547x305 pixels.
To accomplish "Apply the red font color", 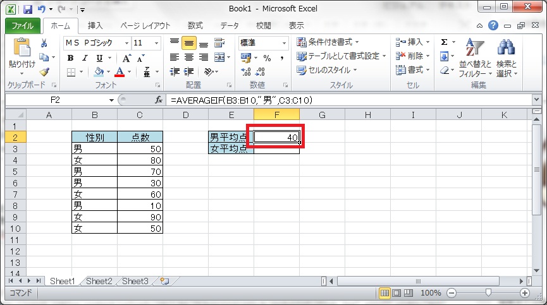I will pyautogui.click(x=120, y=72).
